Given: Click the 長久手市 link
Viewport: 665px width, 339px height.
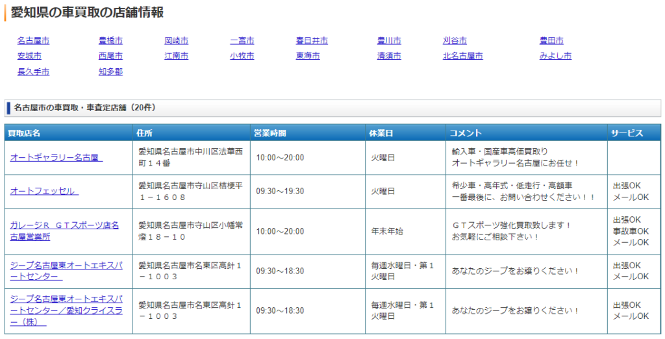Looking at the screenshot, I should 33,72.
